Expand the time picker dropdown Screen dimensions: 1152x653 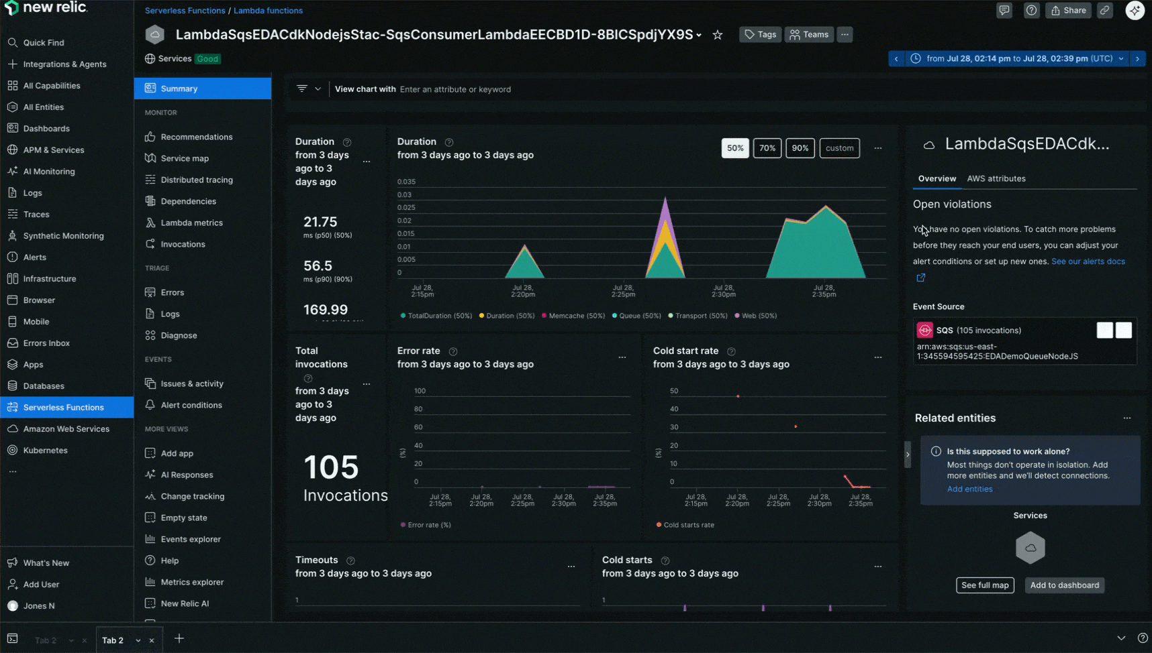(1121, 58)
